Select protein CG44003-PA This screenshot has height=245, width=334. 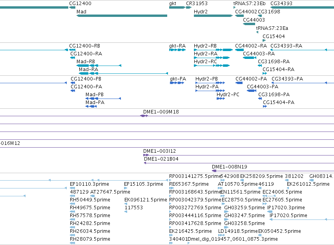252,91
